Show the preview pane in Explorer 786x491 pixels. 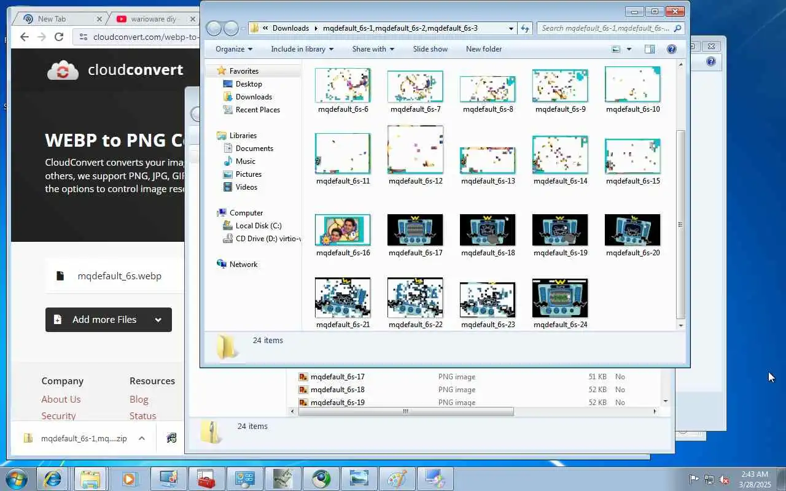tap(650, 49)
